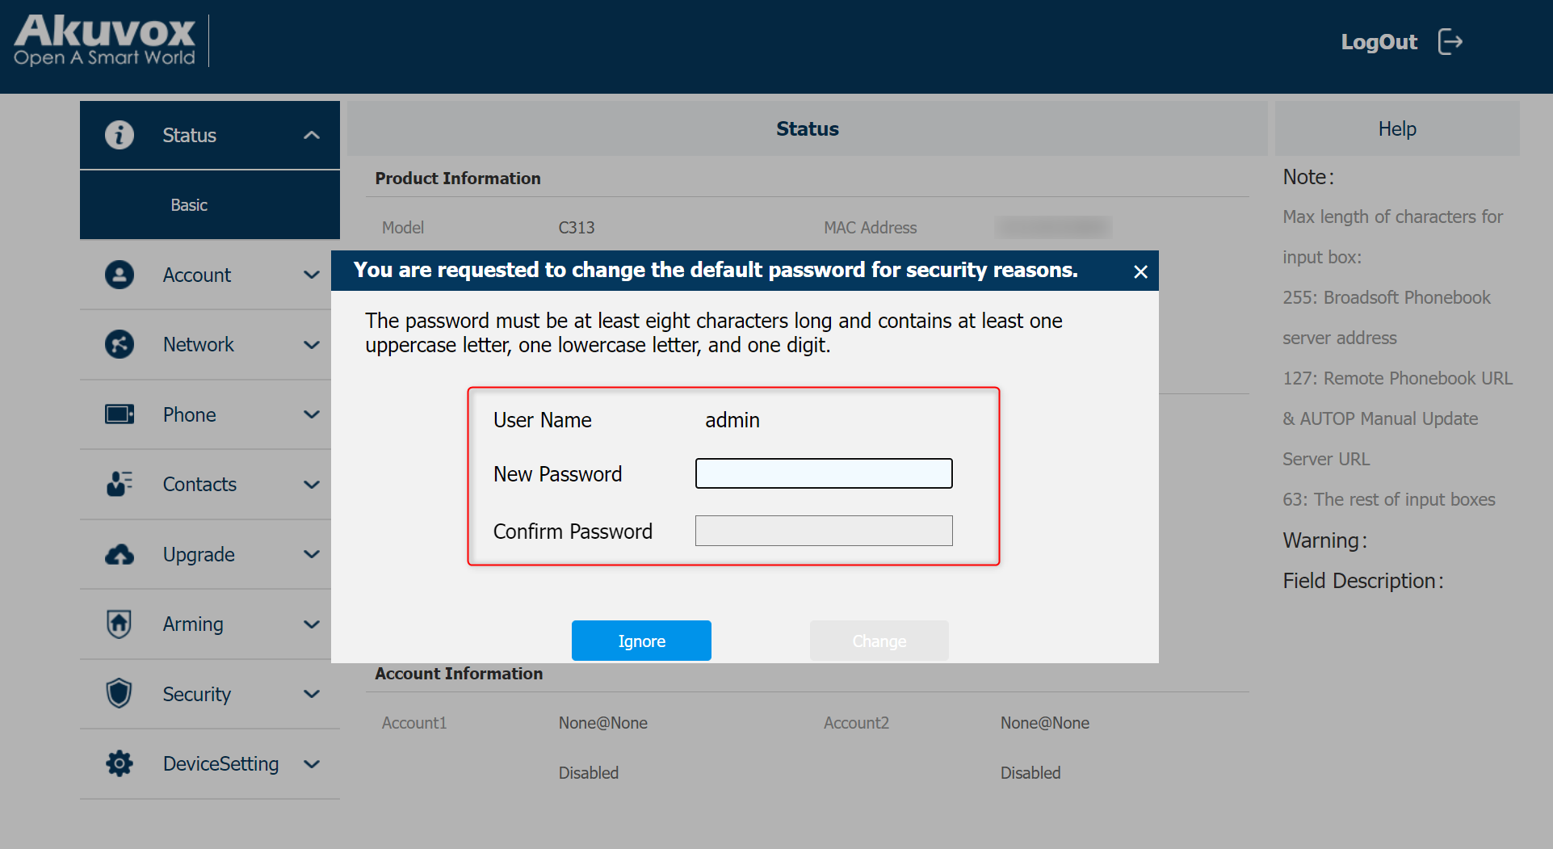Collapse the Status menu chevron
Screen dimensions: 1553x849
click(x=312, y=135)
